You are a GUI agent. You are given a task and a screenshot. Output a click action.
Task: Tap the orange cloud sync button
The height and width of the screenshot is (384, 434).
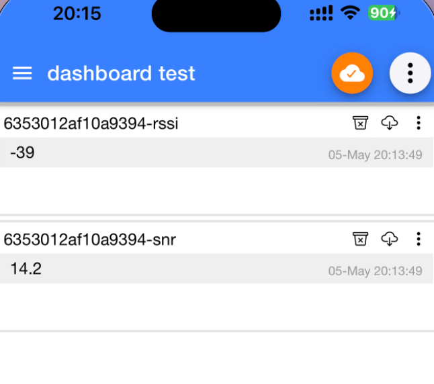(x=352, y=73)
